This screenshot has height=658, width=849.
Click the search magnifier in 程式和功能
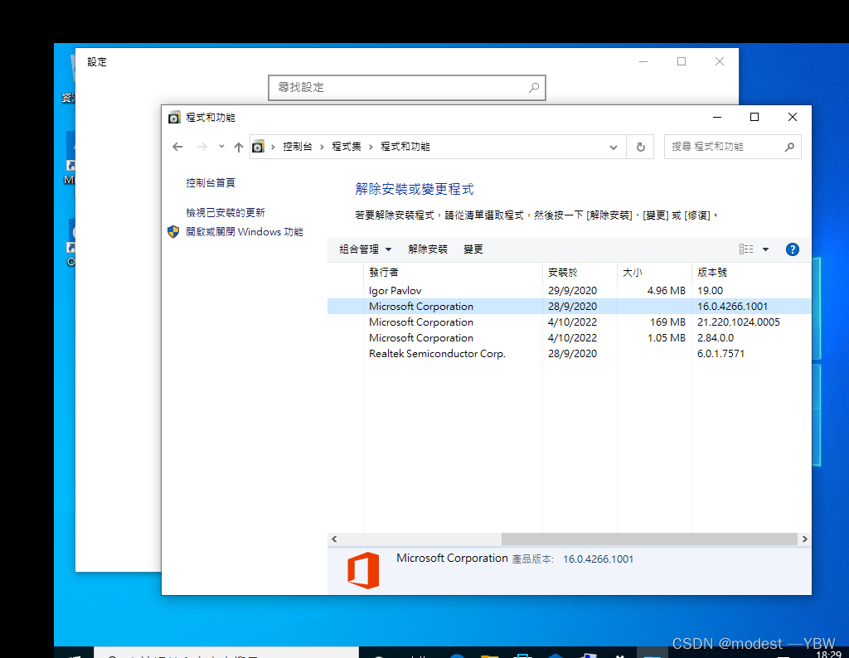[x=789, y=147]
